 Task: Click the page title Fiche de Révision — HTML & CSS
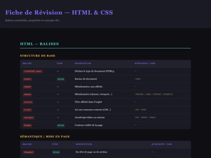point(59,12)
